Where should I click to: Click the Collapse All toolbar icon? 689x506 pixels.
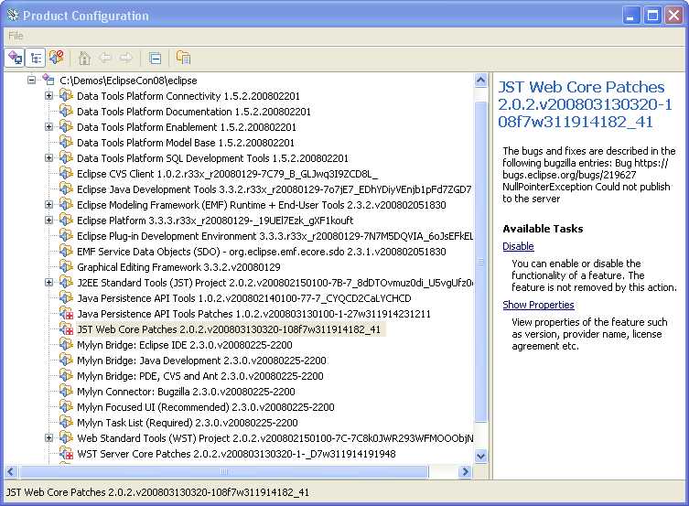[x=155, y=58]
